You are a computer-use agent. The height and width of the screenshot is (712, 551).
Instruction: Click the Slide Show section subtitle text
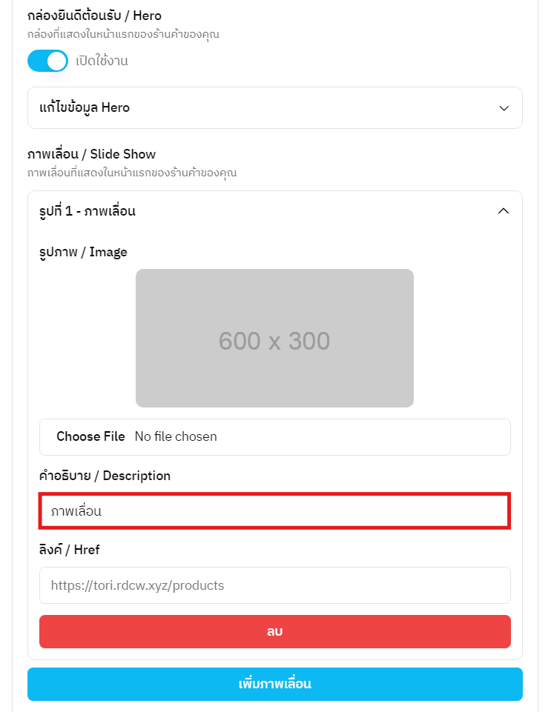pos(131,173)
